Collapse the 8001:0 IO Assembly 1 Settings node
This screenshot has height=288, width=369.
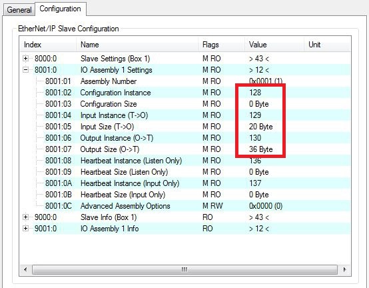26,70
